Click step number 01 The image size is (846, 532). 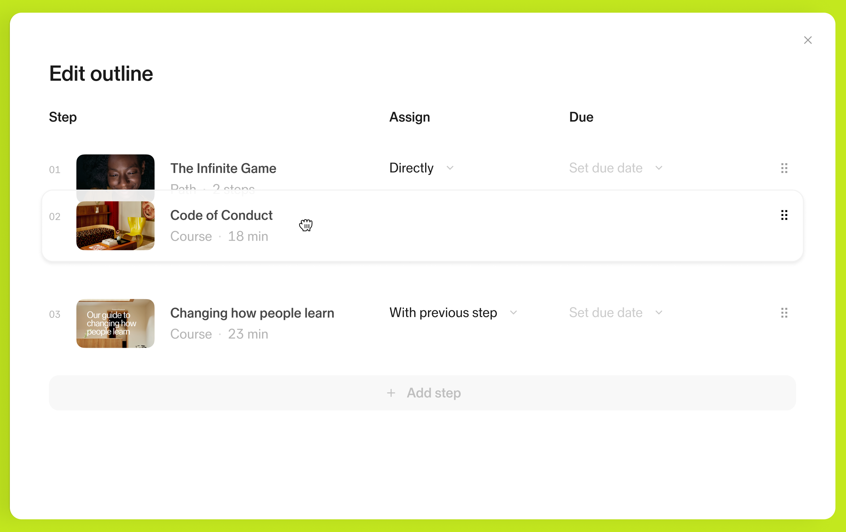(x=55, y=170)
